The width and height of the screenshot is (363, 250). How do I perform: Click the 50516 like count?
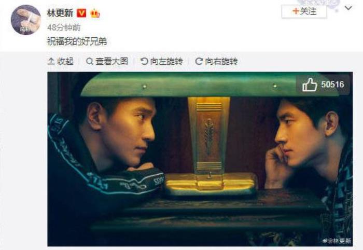point(332,85)
